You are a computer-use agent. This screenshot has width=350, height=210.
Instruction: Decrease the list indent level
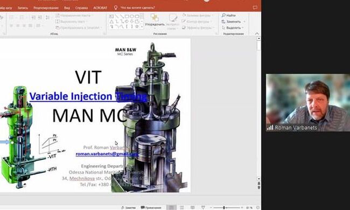(x=33, y=17)
